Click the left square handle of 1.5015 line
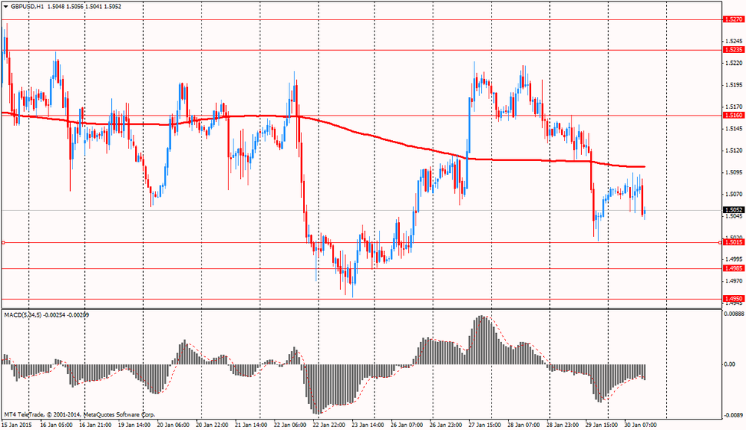Viewport: 746px width, 430px height. (x=3, y=242)
